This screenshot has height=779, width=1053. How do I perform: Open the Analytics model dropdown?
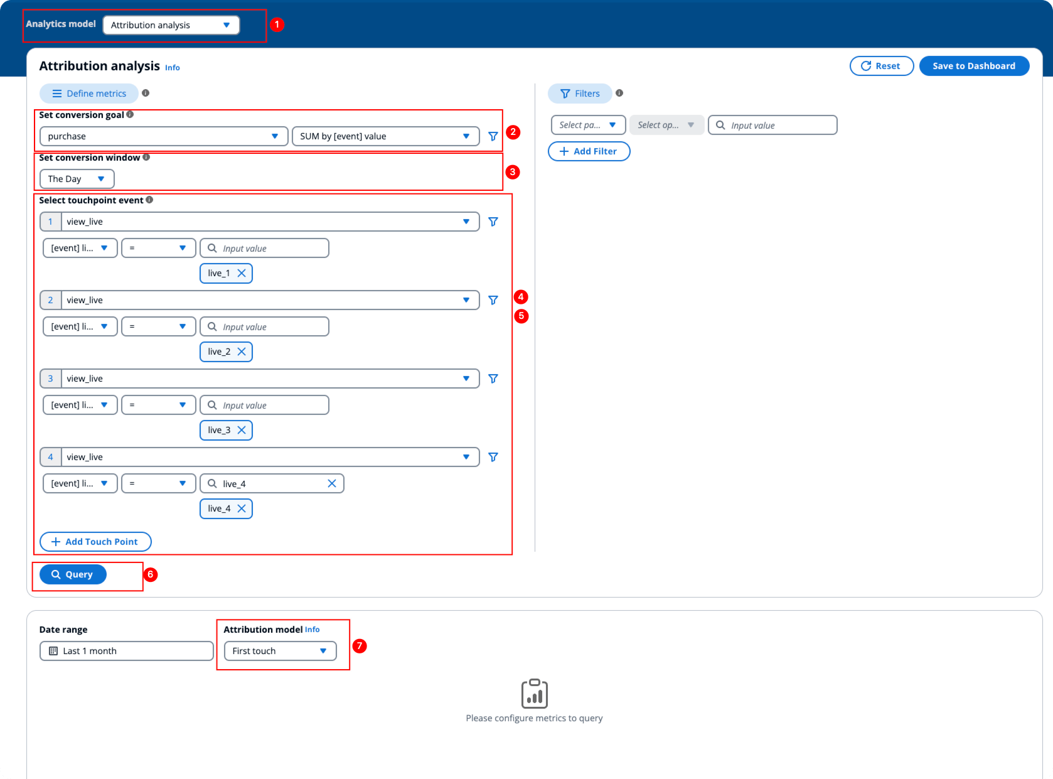pos(171,25)
